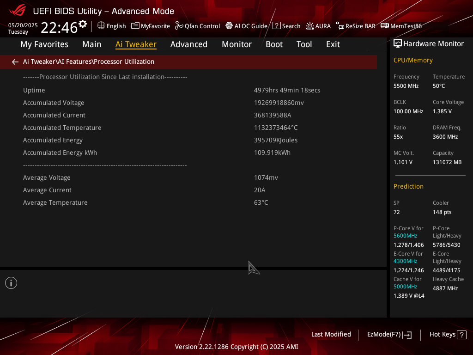Select the Accumulated Energy kWh label

point(60,153)
